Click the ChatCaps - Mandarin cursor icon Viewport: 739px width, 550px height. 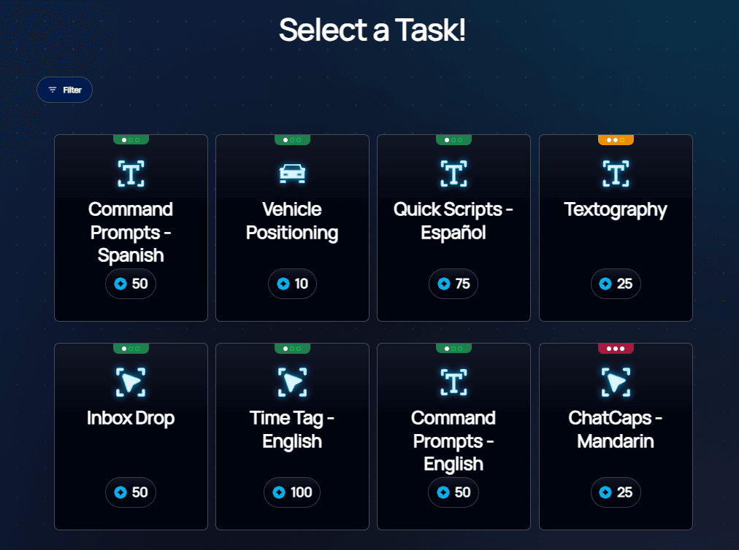[x=616, y=382]
